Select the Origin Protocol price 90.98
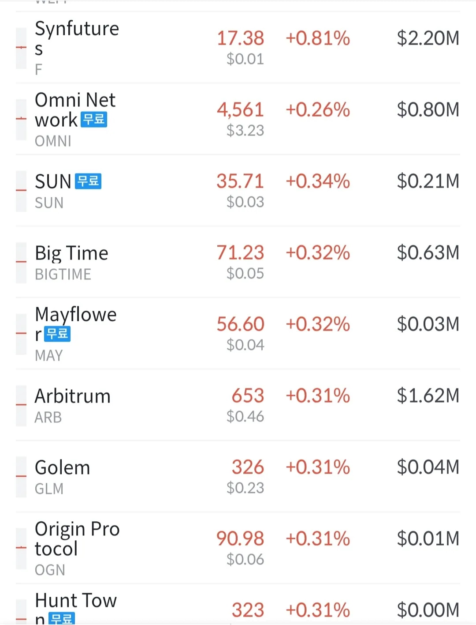Screen dimensions: 476x625 tap(240, 539)
